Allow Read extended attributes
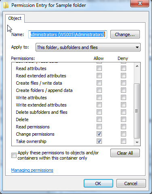 pos(99,76)
